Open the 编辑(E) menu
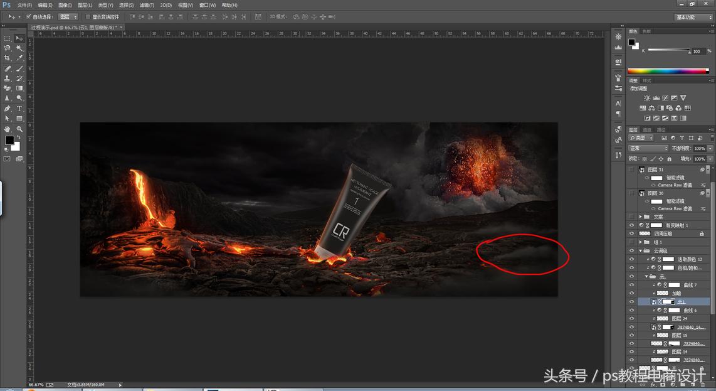 (45, 5)
